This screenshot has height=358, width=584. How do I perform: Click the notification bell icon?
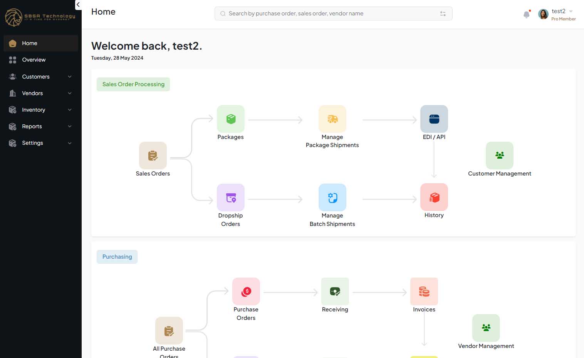[527, 15]
